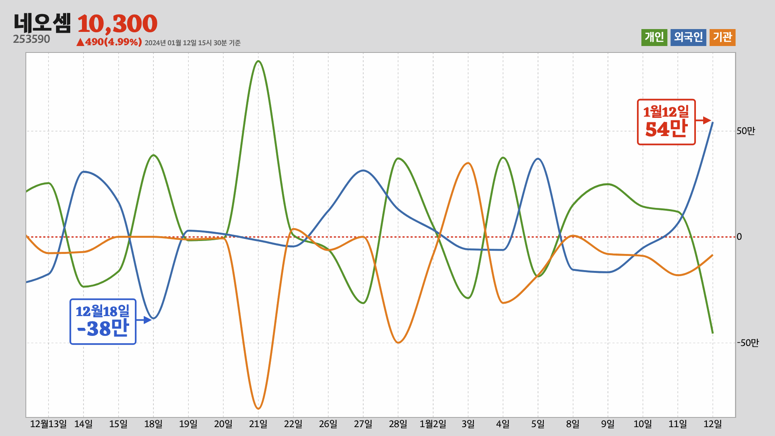Click the blue line trough at 18일
This screenshot has width=775, height=436.
153,318
